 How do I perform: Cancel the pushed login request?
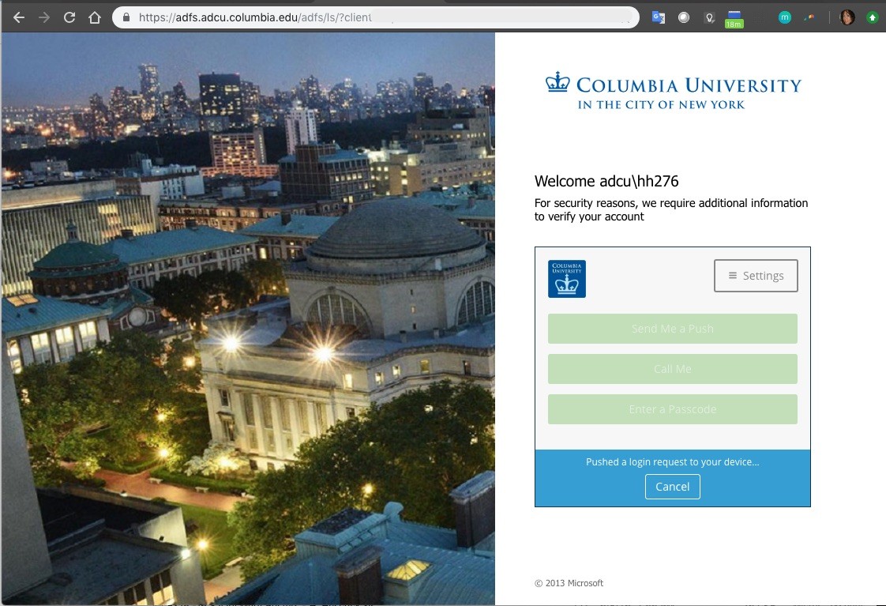673,487
